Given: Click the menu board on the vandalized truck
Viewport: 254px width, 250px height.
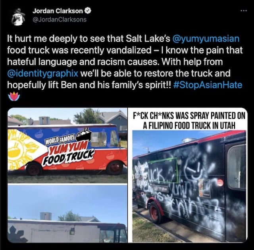Looking at the screenshot, I should (x=204, y=188).
